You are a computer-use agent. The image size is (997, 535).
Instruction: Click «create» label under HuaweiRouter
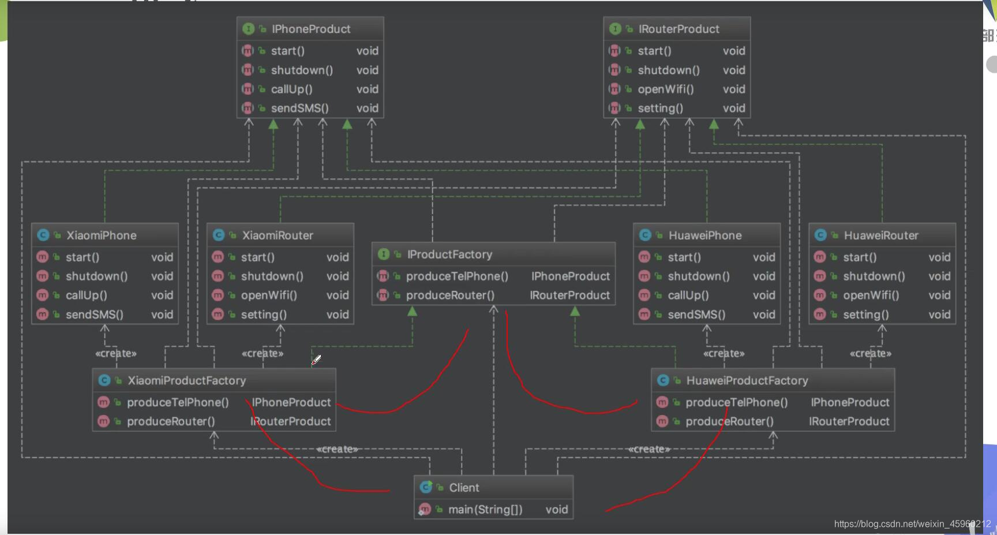871,353
